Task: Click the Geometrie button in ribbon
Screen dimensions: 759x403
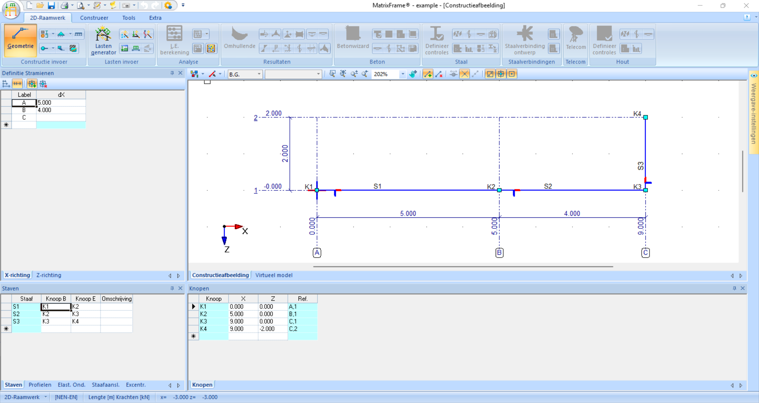Action: pyautogui.click(x=21, y=39)
